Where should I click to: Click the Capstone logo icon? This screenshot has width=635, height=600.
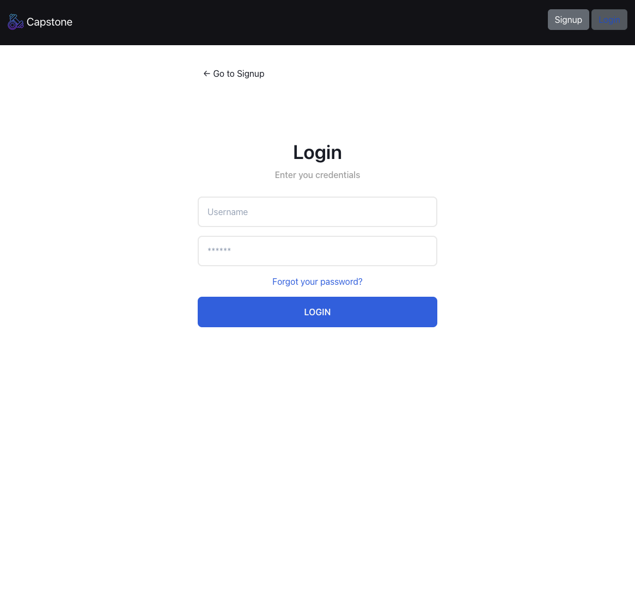click(x=15, y=22)
